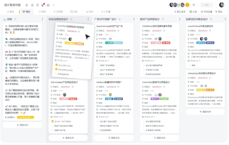Click the member avatar on StarBurst card
Image resolution: width=229 pixels, height=145 pixels.
pos(110,95)
